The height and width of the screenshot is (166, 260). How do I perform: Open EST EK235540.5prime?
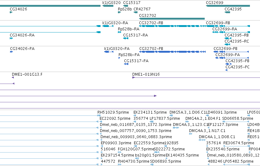pyautogui.click(x=223, y=149)
